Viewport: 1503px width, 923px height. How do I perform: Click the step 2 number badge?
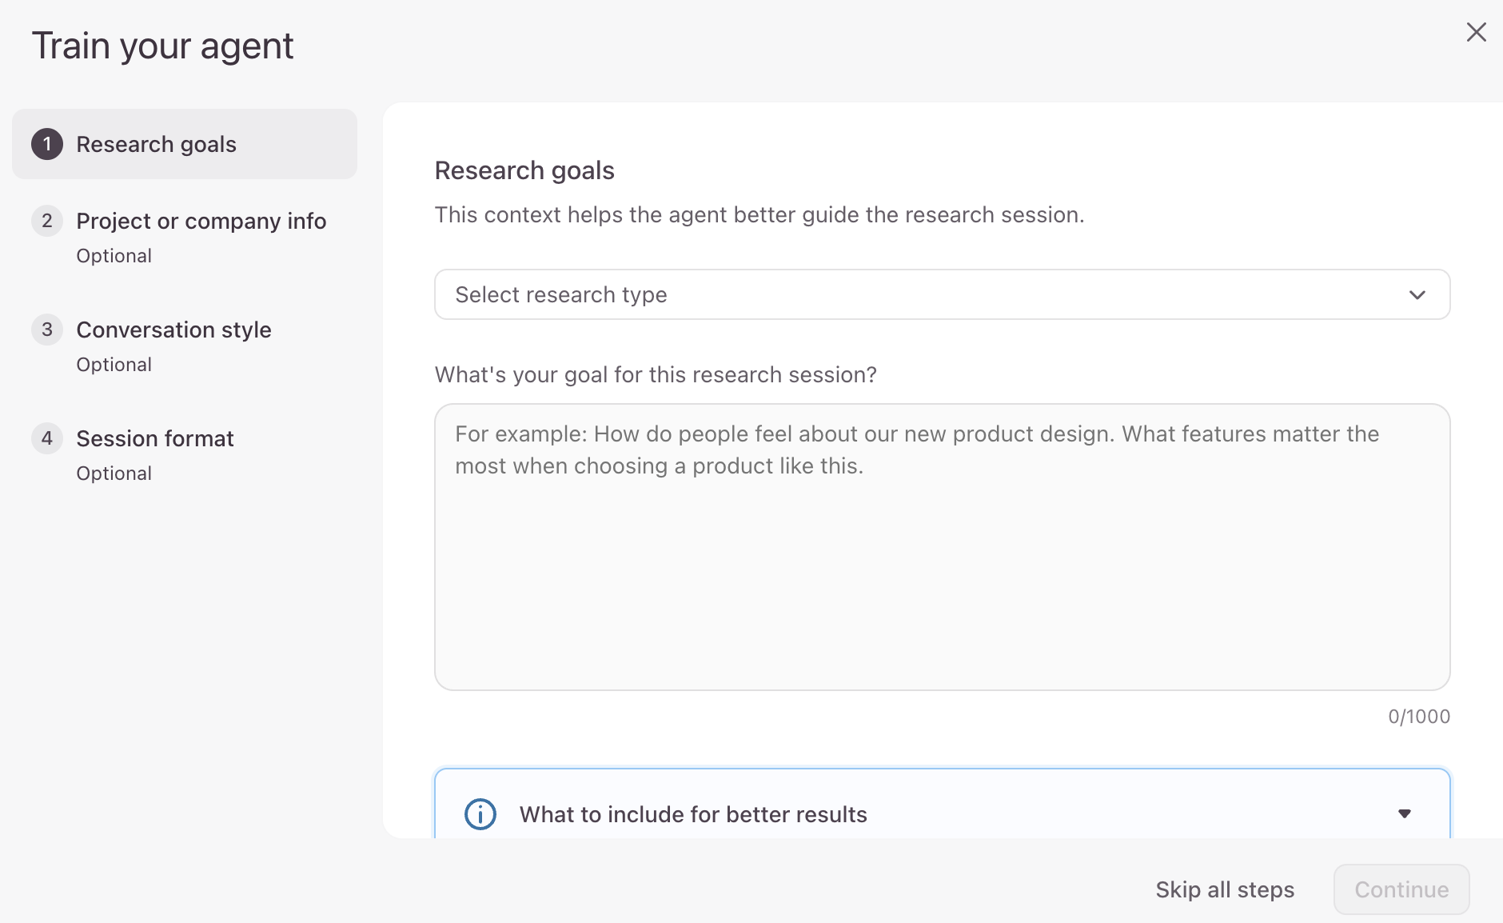(47, 221)
